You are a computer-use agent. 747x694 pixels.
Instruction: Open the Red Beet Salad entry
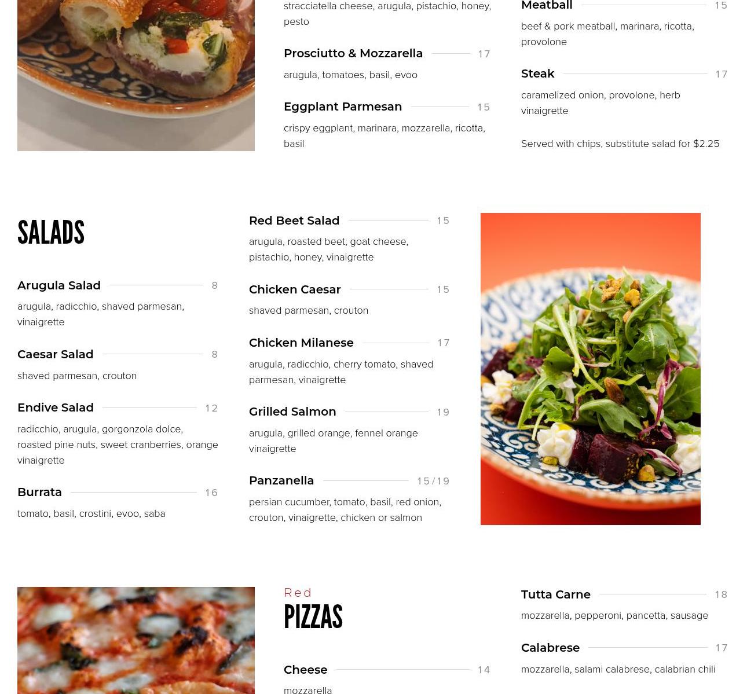tap(294, 221)
